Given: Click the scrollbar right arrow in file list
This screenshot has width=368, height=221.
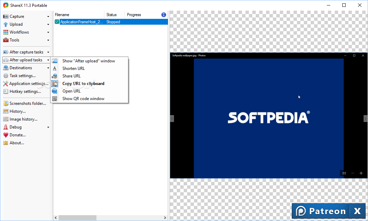Looking at the screenshot, I should 165,218.
